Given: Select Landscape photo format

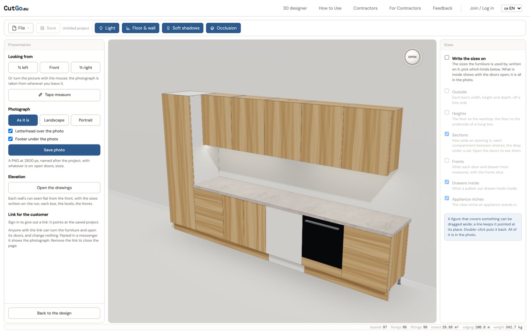Looking at the screenshot, I should [54, 120].
